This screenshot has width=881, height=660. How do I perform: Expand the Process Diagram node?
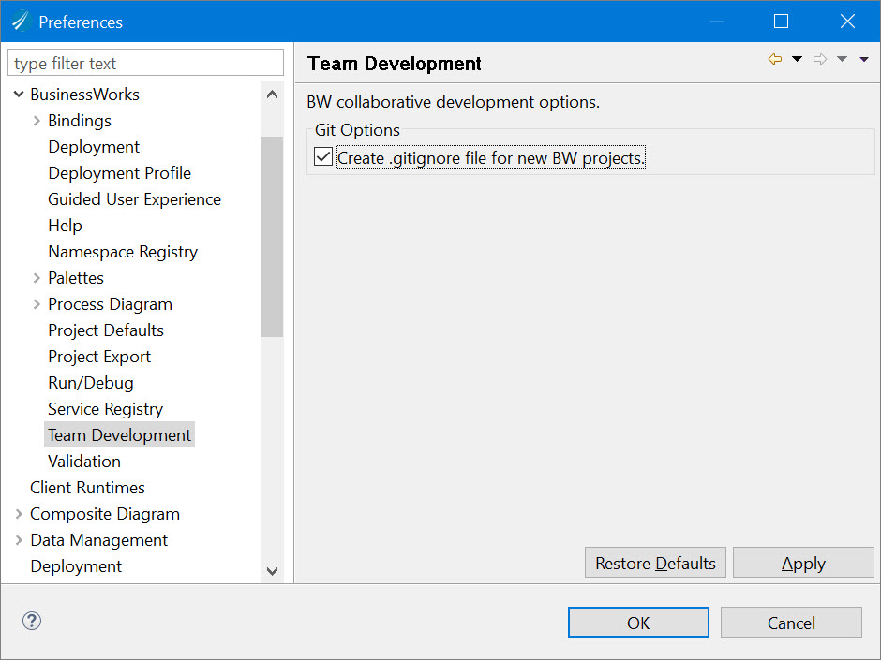pos(37,304)
